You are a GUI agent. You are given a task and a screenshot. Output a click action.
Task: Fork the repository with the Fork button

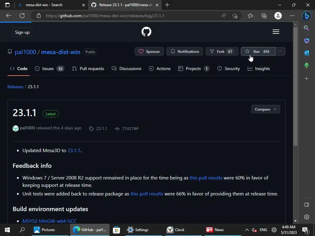click(222, 52)
